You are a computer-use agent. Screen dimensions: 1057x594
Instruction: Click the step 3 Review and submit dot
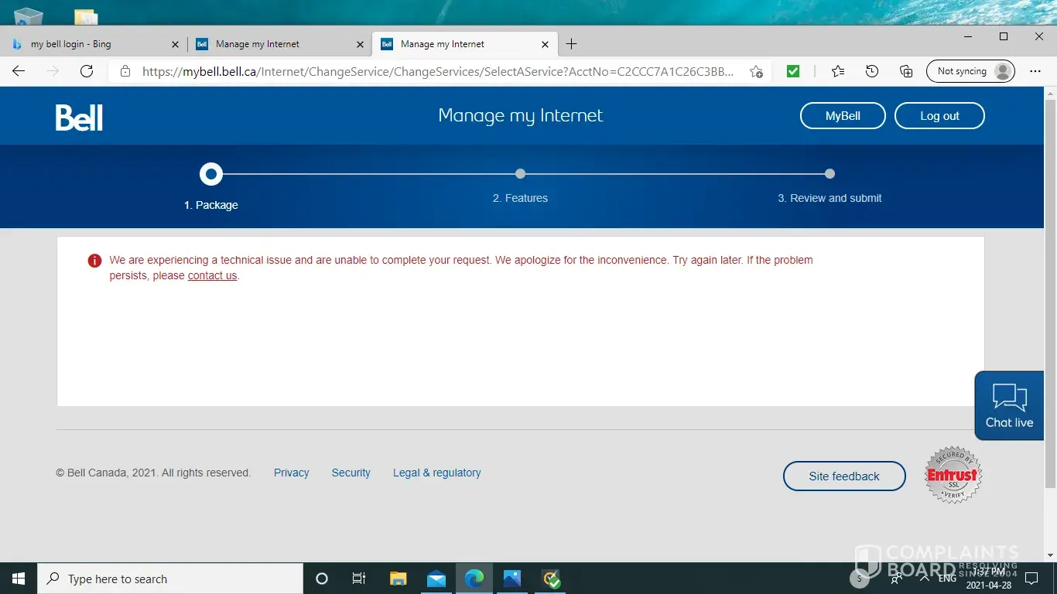[830, 173]
